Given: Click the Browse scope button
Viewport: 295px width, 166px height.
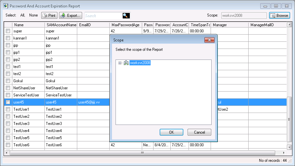Looking at the screenshot, I should click(x=279, y=16).
